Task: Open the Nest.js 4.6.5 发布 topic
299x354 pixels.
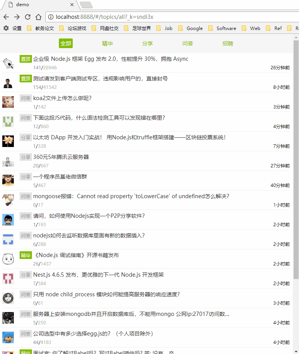Action: click(99, 275)
